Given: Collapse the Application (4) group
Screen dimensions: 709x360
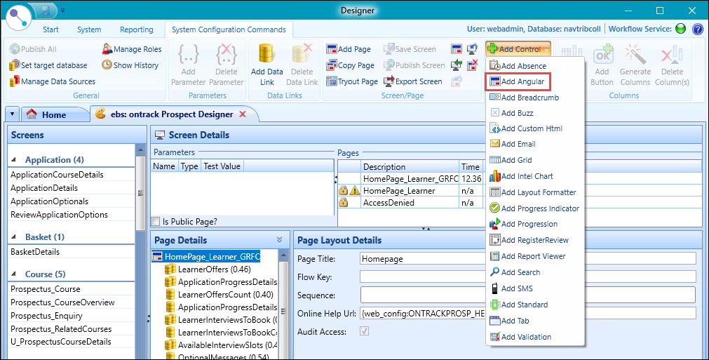Looking at the screenshot, I should click(13, 159).
